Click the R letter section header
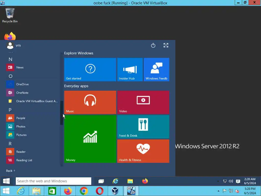 pyautogui.click(x=10, y=143)
